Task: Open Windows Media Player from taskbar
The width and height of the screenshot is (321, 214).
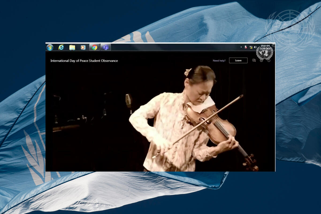Action: click(x=83, y=47)
